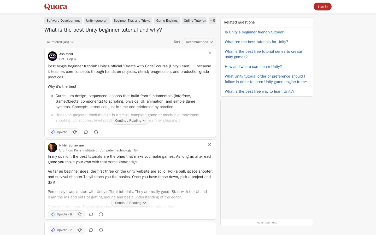The width and height of the screenshot is (376, 235).
Task: Comment on the Assistant answer
Action: click(x=86, y=132)
